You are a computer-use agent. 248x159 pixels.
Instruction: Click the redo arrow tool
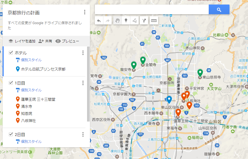(107, 20)
